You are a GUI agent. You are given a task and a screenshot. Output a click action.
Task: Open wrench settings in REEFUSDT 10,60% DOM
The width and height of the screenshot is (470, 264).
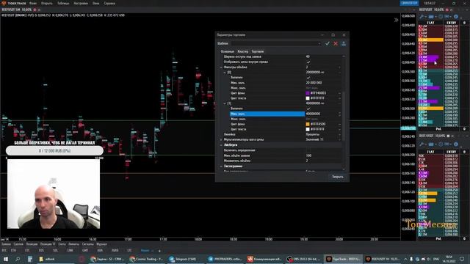(422, 17)
